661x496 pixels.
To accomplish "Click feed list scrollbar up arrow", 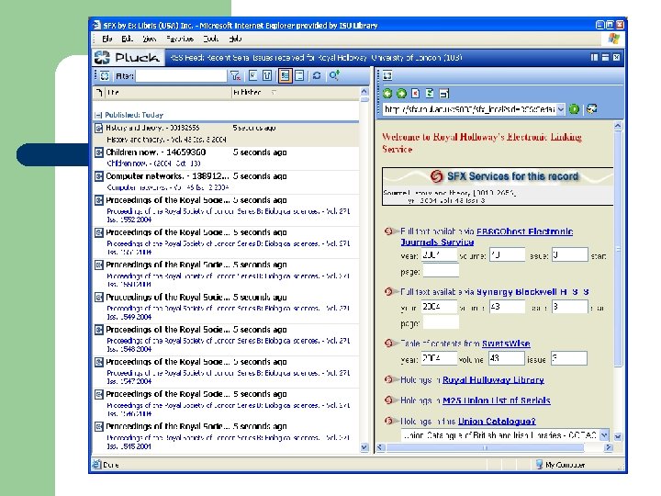I will (364, 92).
